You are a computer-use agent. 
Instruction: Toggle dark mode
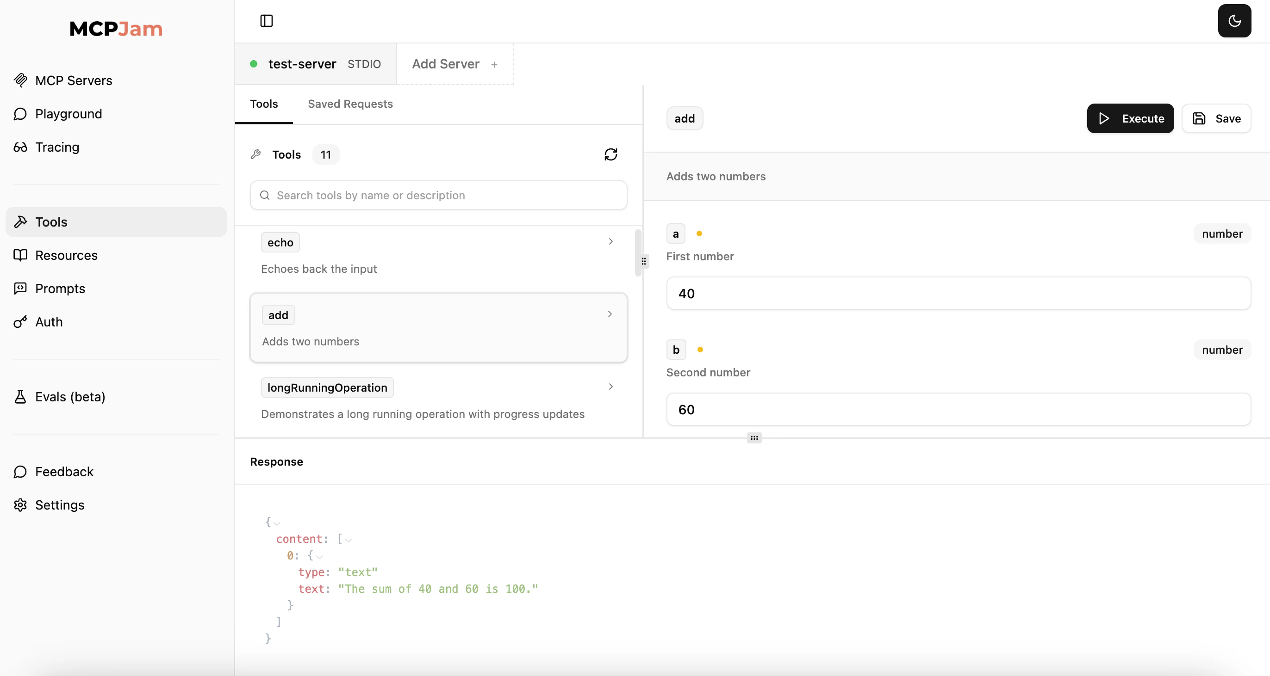pos(1234,21)
